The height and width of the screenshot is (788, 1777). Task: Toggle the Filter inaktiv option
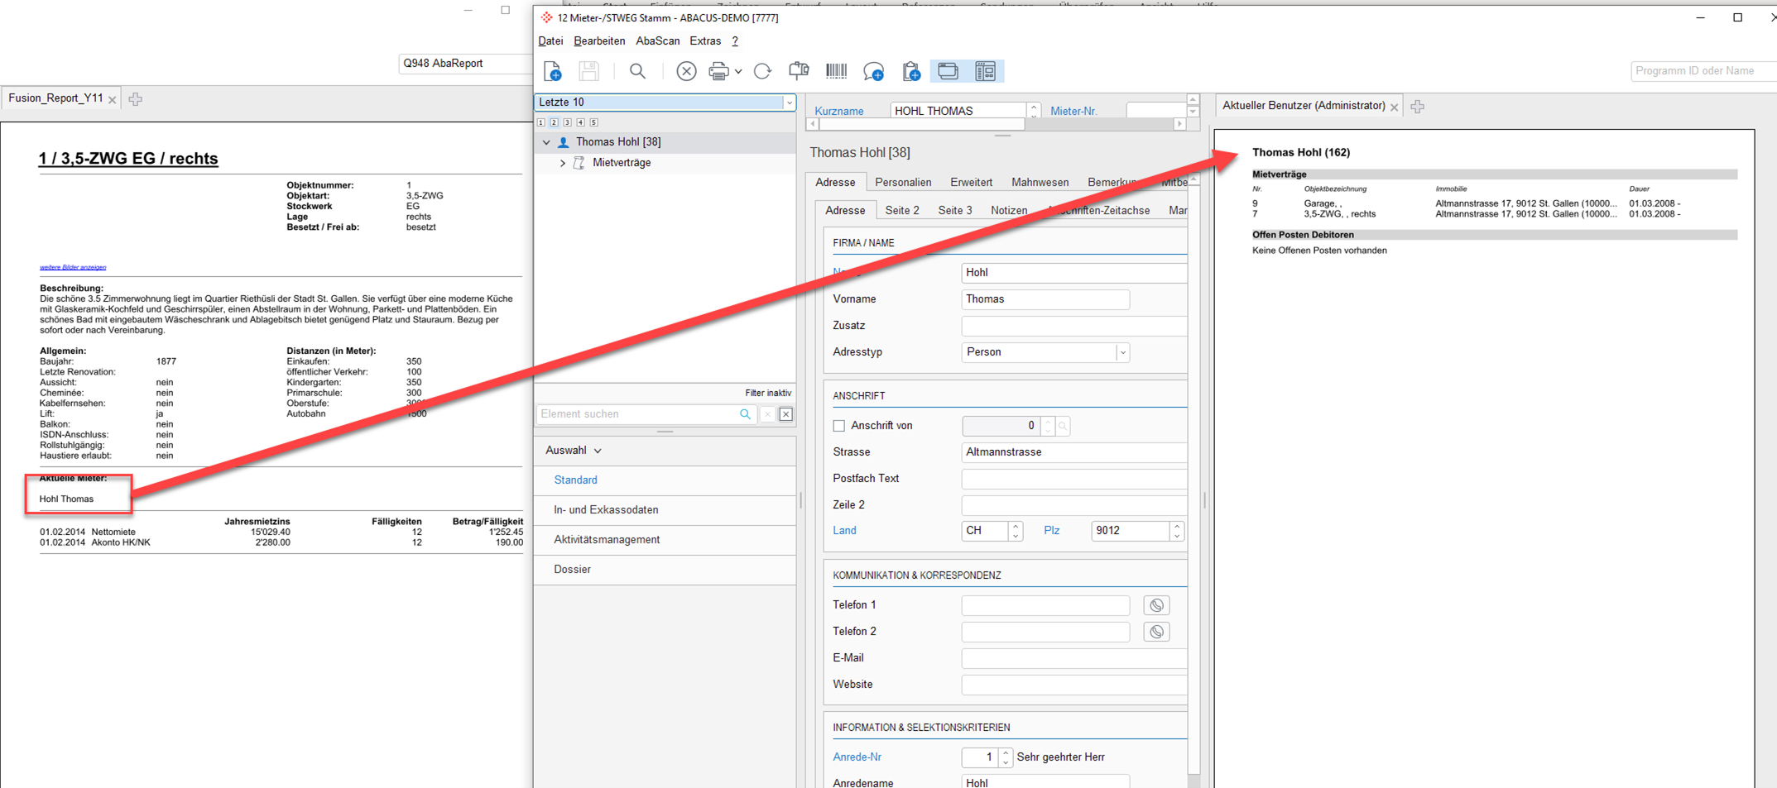[768, 393]
